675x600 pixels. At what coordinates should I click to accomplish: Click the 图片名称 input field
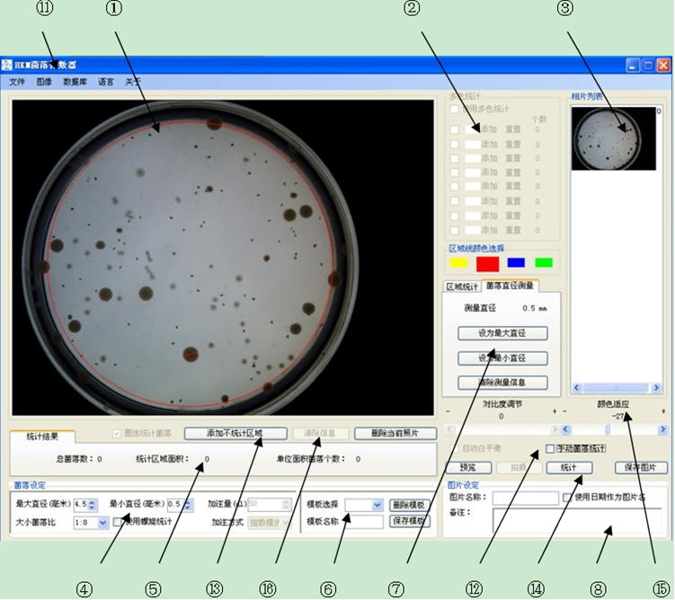[x=525, y=498]
